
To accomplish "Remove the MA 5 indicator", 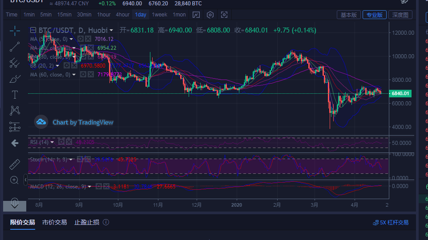I will point(88,39).
